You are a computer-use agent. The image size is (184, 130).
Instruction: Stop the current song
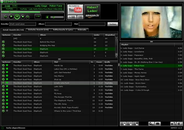23,17
